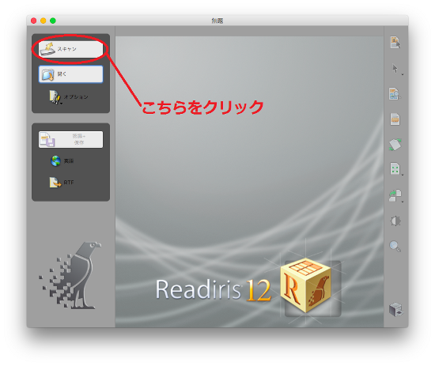The height and width of the screenshot is (366, 435).
Task: Click the page with orange zone icon
Action: (x=395, y=119)
